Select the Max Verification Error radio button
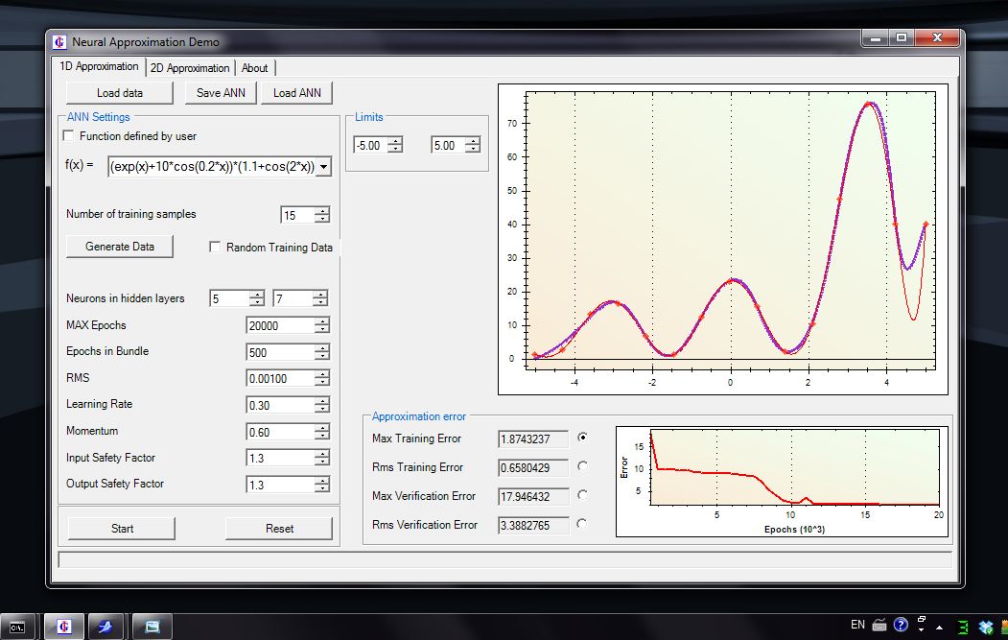The image size is (1008, 640). (x=582, y=495)
